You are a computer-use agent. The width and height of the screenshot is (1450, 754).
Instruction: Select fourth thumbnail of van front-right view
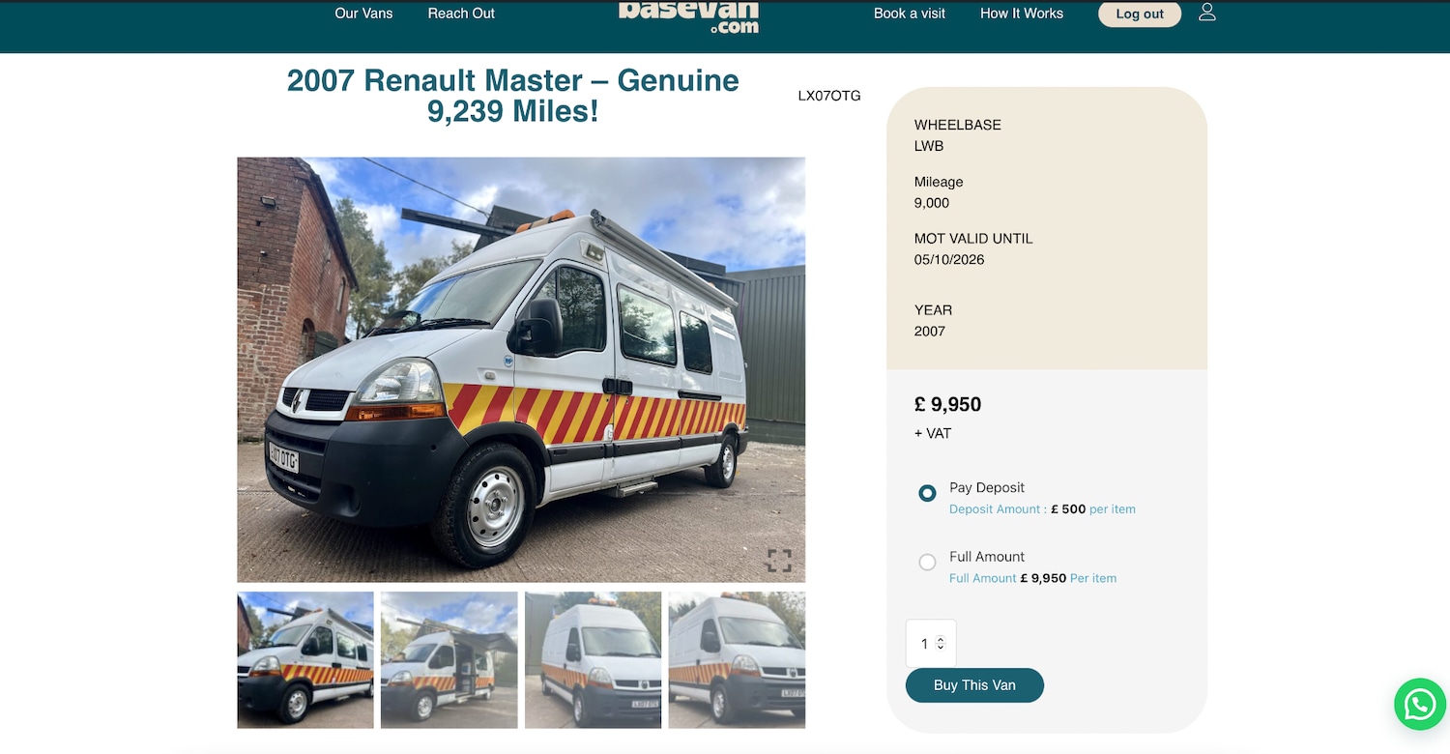(x=737, y=660)
